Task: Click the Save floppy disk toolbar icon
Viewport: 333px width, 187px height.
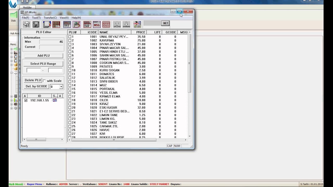Action: tap(36, 24)
